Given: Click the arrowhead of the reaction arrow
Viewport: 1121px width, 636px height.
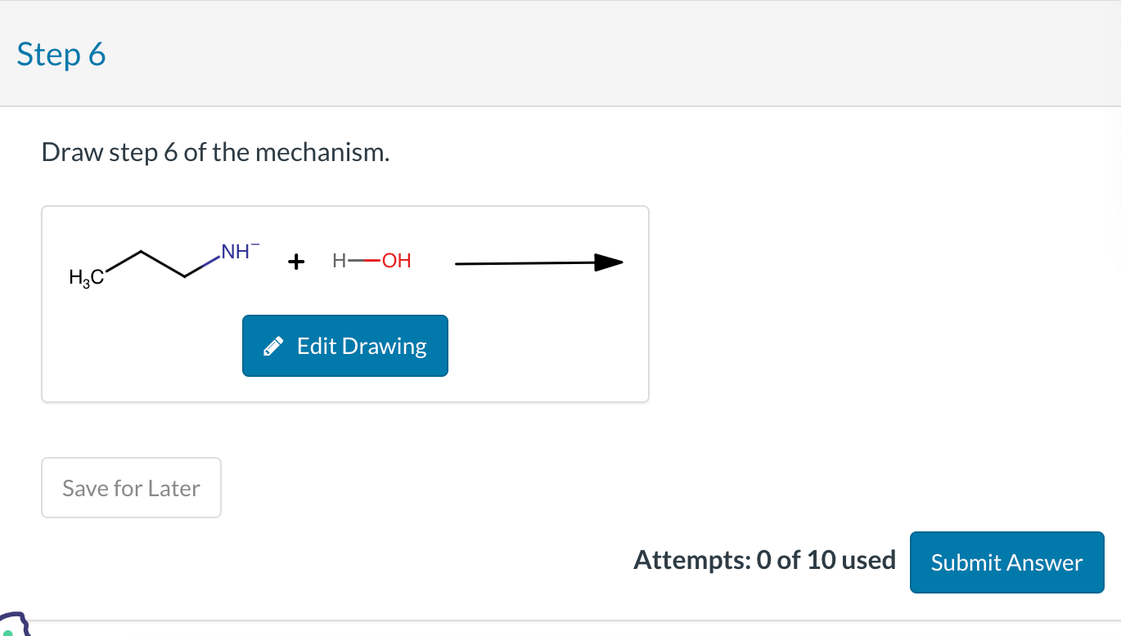Looking at the screenshot, I should (610, 262).
